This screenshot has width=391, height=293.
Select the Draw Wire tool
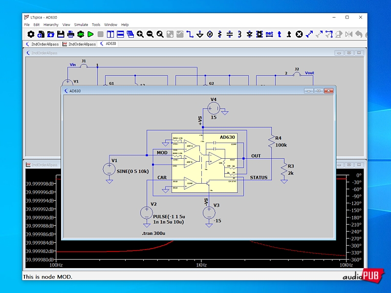pos(190,34)
